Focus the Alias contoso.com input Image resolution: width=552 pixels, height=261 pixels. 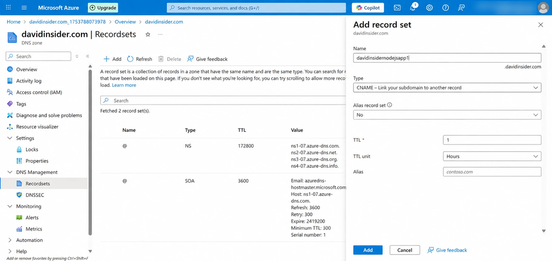click(492, 172)
